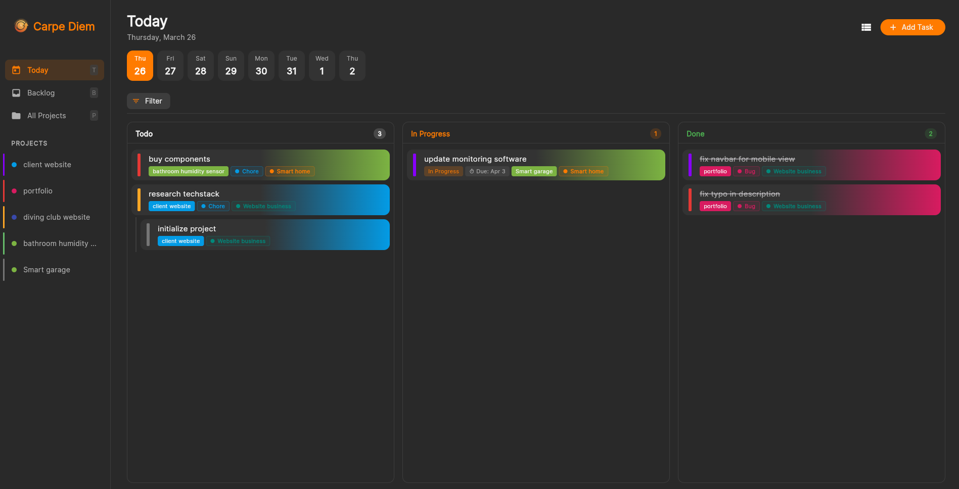
Task: Select Monday 30 in date strip
Action: 261,66
